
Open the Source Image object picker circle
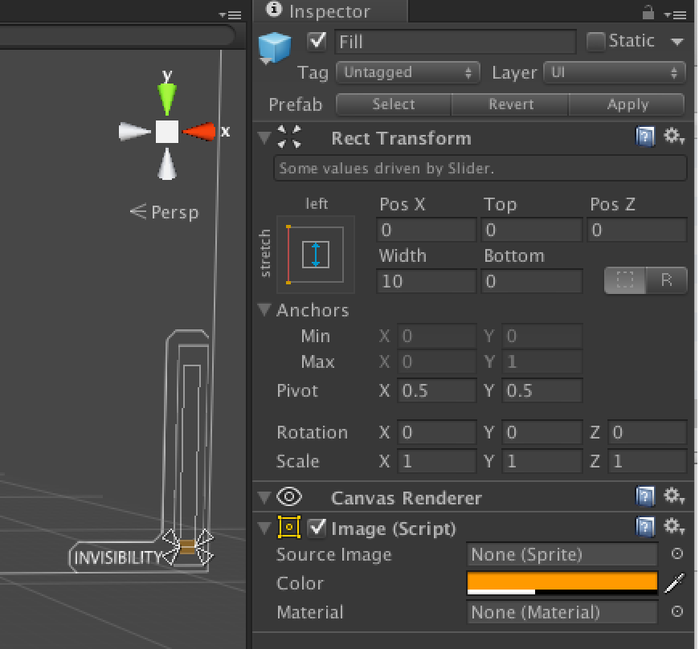click(677, 554)
